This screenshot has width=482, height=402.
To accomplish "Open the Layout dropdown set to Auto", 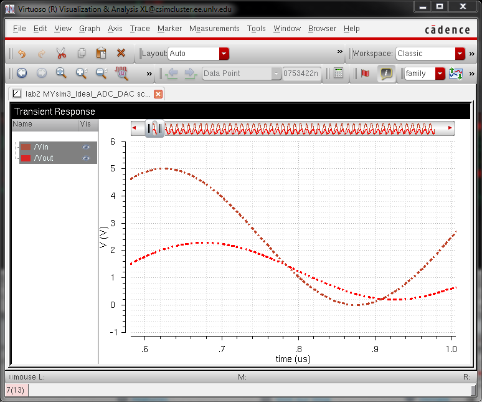I will click(224, 54).
